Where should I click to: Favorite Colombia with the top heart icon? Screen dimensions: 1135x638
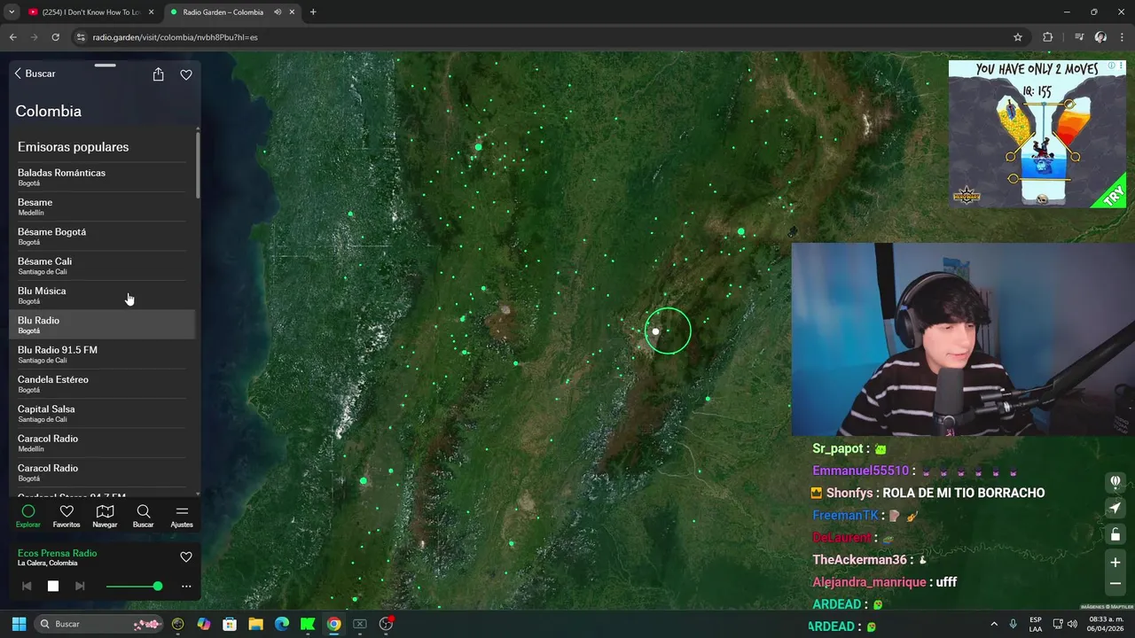tap(186, 74)
